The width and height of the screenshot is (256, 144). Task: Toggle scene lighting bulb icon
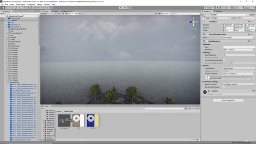click(63, 14)
